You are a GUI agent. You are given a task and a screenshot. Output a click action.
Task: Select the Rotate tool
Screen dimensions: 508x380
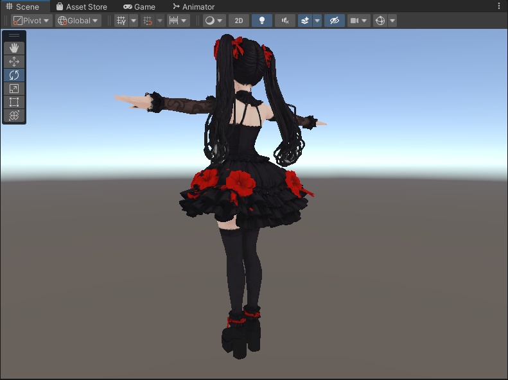click(14, 75)
